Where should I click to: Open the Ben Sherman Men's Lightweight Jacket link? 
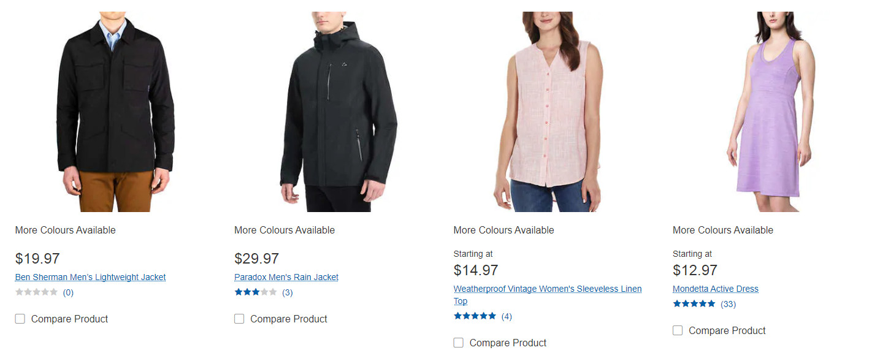point(90,277)
